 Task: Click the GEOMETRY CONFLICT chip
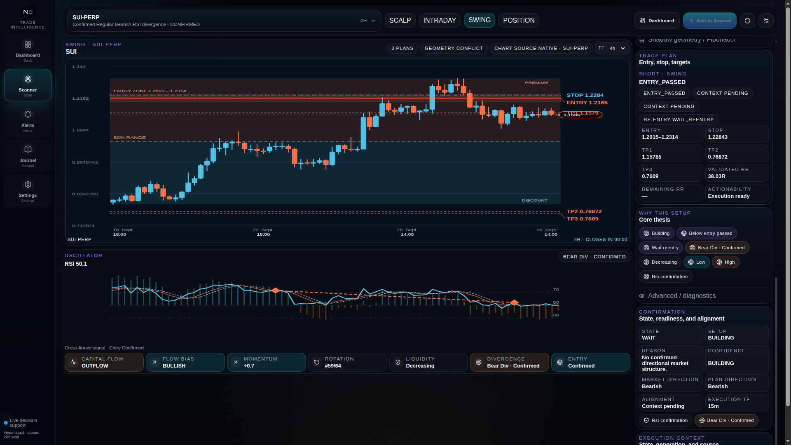454,48
